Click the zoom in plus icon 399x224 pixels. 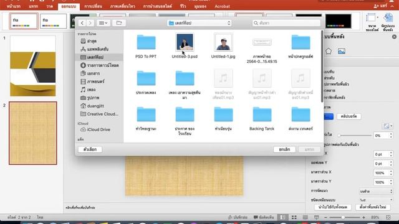(363, 217)
